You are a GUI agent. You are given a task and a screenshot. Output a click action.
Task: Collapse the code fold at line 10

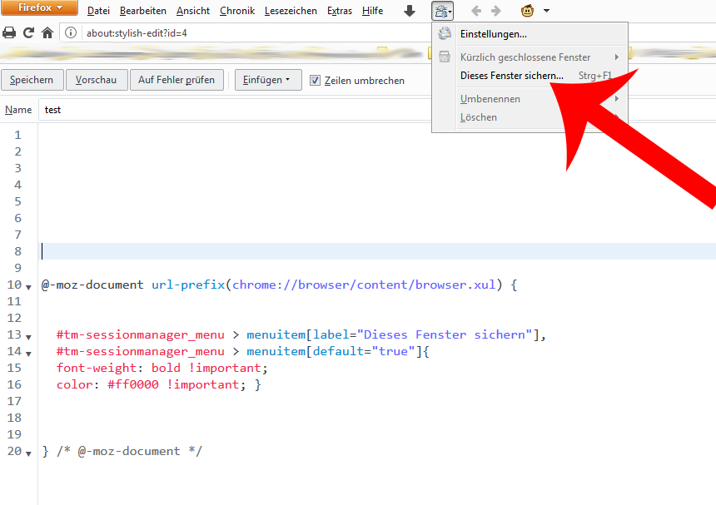coord(29,286)
